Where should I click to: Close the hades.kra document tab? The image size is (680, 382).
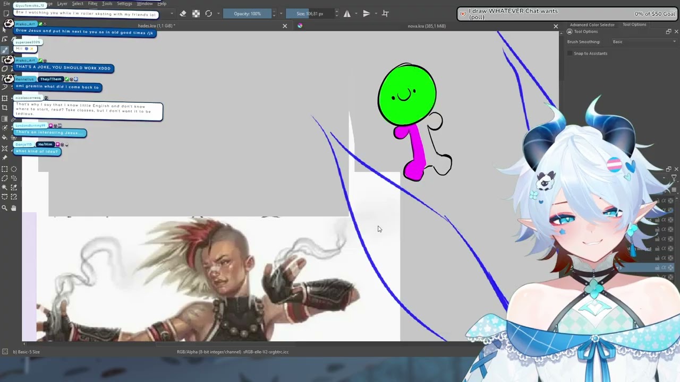[x=285, y=25]
